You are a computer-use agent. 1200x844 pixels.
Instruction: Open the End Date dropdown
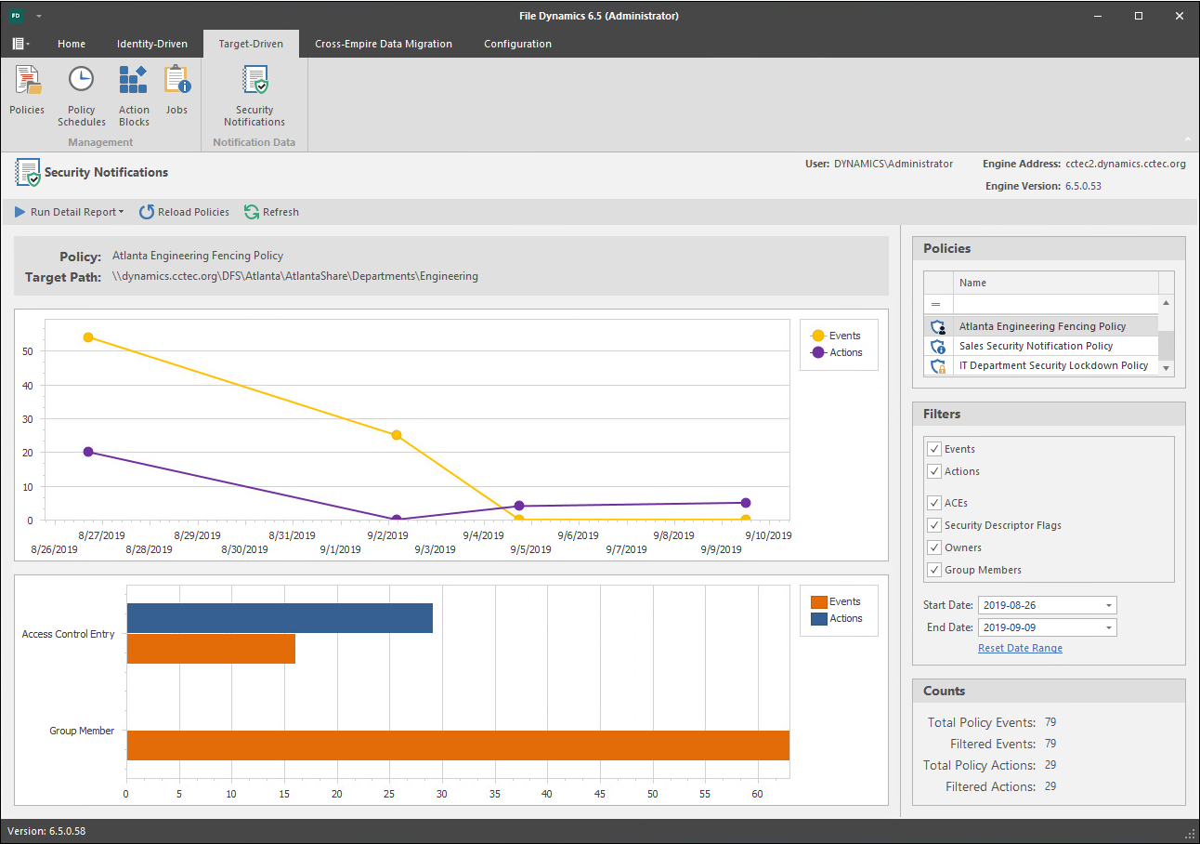tap(1108, 628)
